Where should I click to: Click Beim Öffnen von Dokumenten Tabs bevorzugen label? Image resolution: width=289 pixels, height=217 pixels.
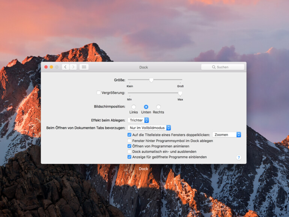coord(86,128)
